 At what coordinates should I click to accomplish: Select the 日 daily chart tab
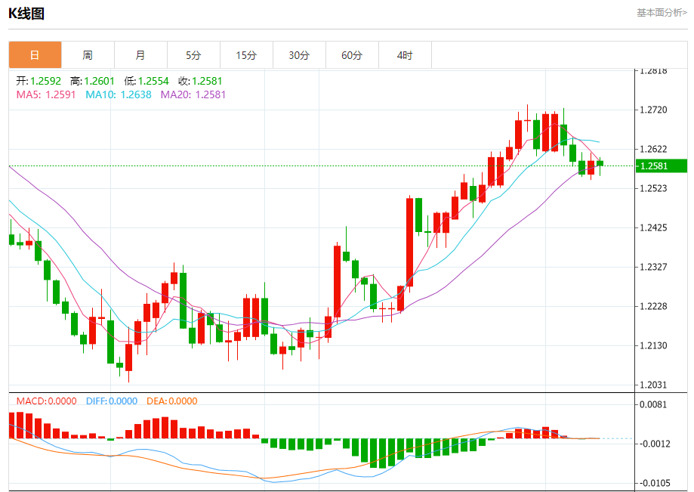click(x=35, y=55)
